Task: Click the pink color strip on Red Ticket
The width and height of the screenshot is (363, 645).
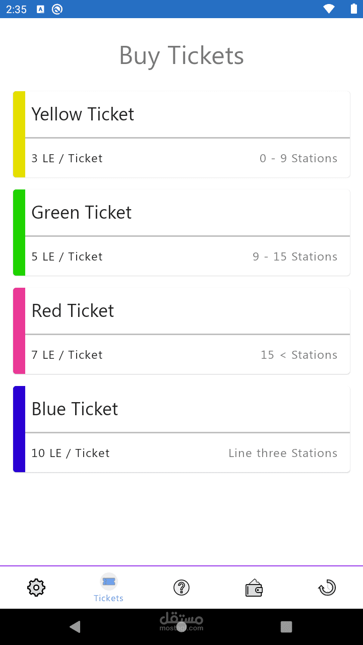Action: [x=19, y=331]
